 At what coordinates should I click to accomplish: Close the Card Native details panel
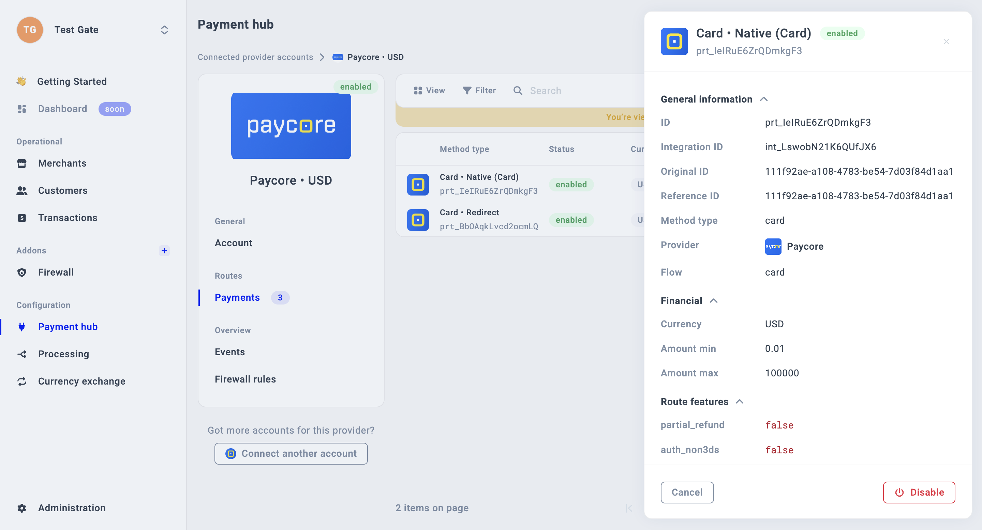[946, 42]
